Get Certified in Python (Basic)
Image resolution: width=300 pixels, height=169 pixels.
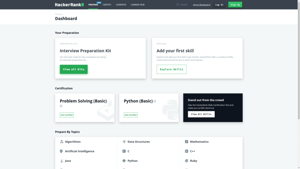(131, 115)
